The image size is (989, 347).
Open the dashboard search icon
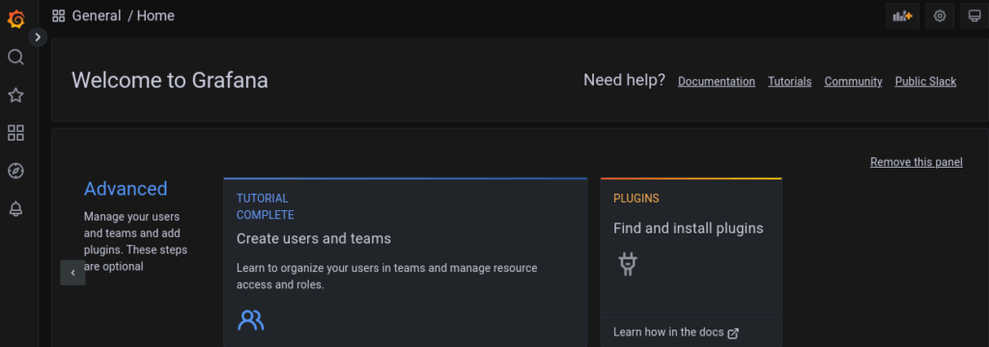tap(15, 57)
